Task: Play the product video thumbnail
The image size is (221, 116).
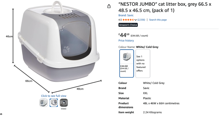Action: tap(64, 102)
